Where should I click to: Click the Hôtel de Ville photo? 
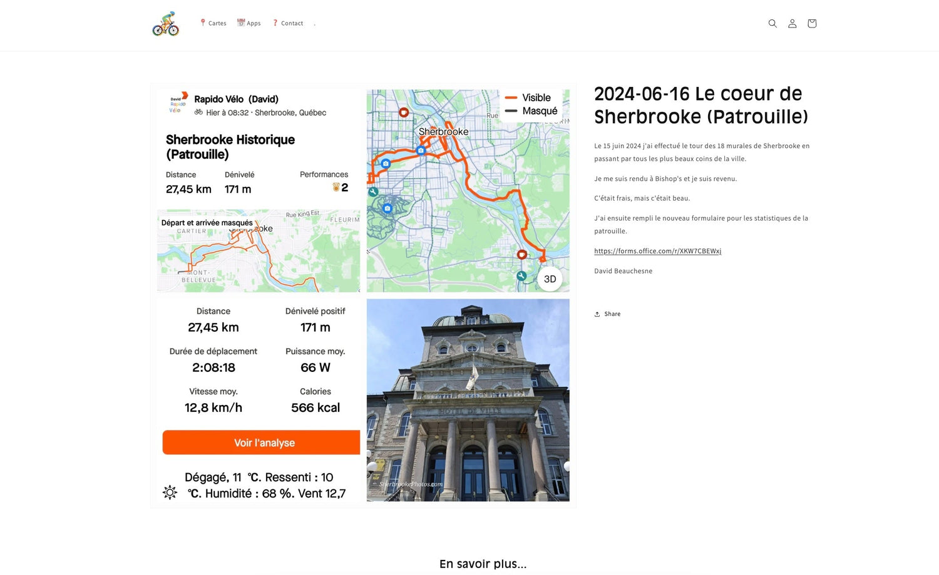click(468, 400)
